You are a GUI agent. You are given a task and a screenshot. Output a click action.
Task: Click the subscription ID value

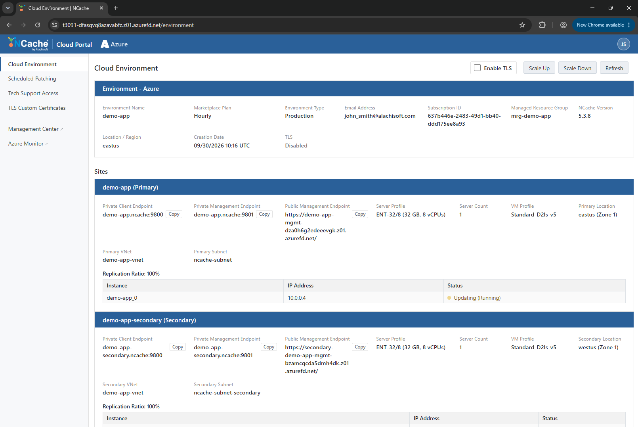pos(464,120)
